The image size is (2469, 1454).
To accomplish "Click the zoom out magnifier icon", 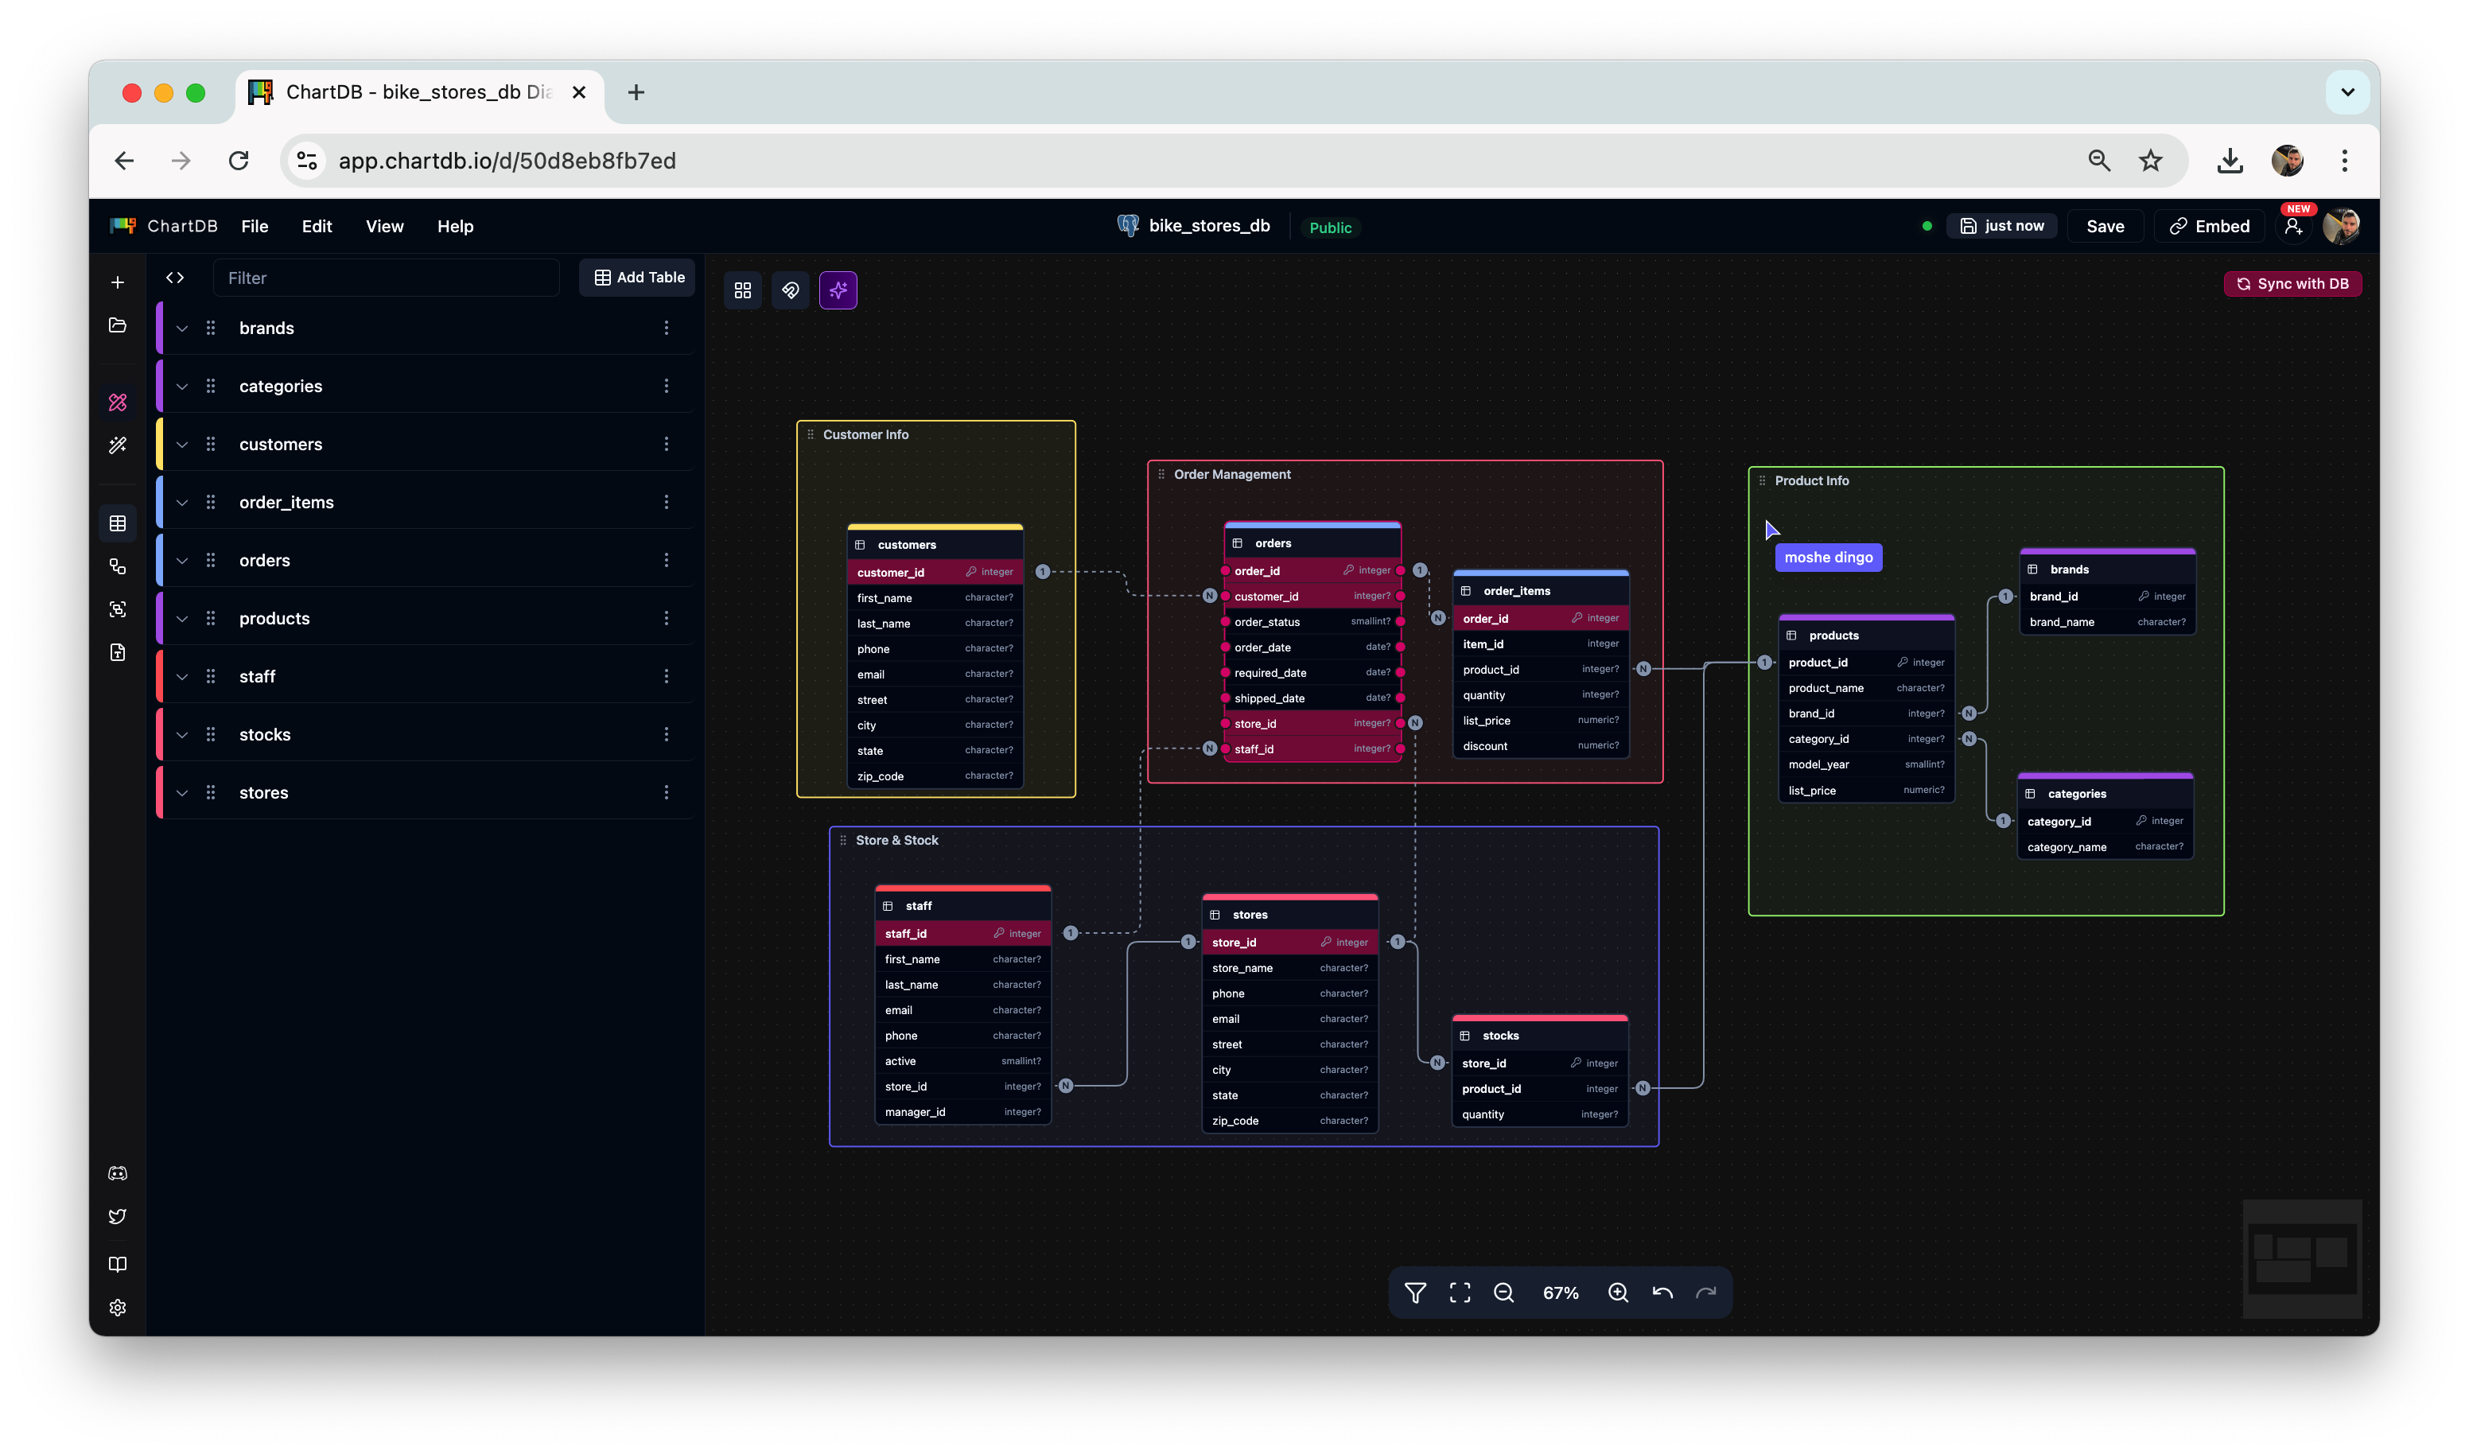I will (1503, 1293).
